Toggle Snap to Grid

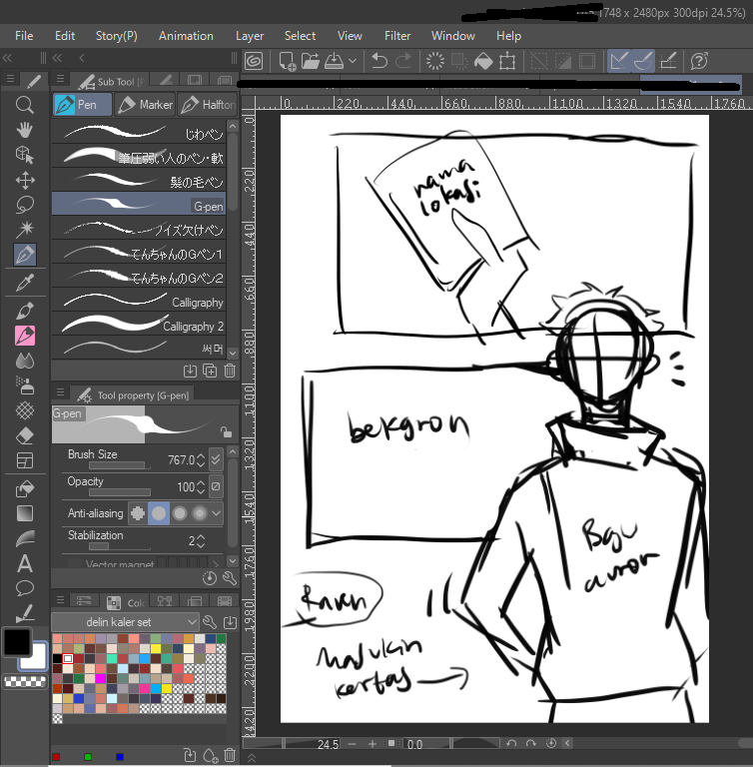click(668, 61)
